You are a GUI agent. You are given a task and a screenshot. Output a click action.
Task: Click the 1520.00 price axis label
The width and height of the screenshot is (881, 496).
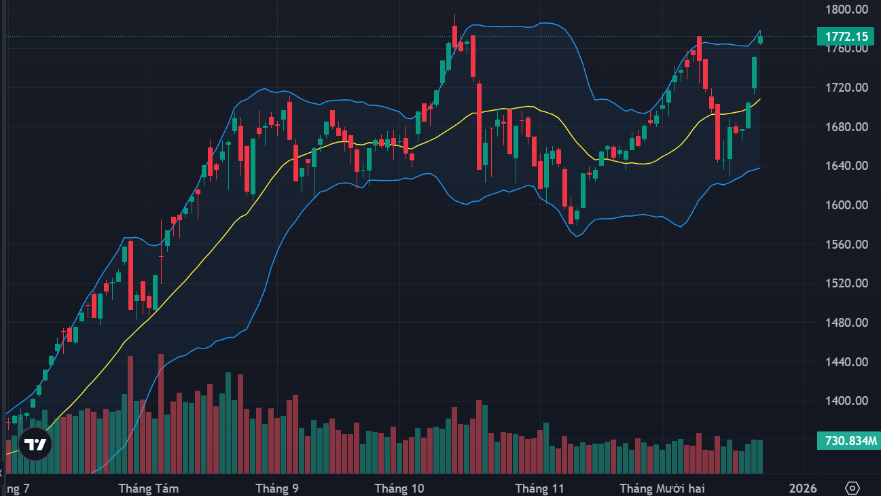click(x=846, y=283)
